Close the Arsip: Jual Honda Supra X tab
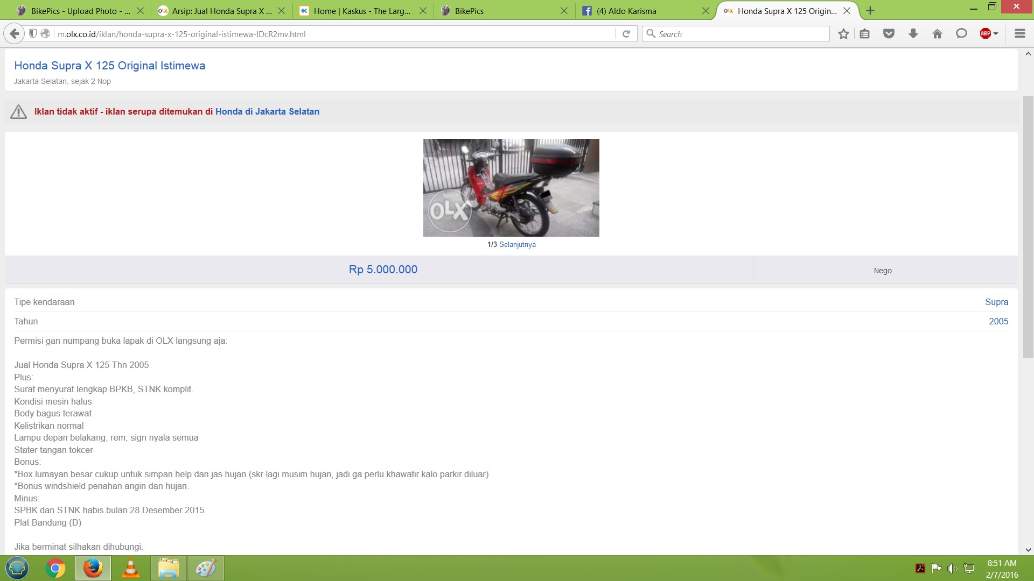The image size is (1034, 581). click(281, 11)
